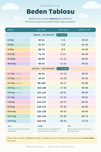Click the BEDEN column header
Image resolution: width=101 pixels, height=152 pixels.
pos(11,30)
